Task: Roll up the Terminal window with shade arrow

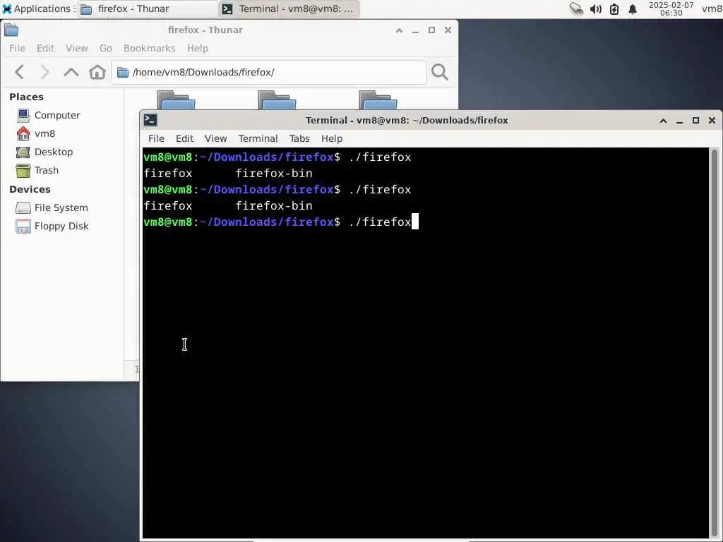Action: [x=663, y=121]
